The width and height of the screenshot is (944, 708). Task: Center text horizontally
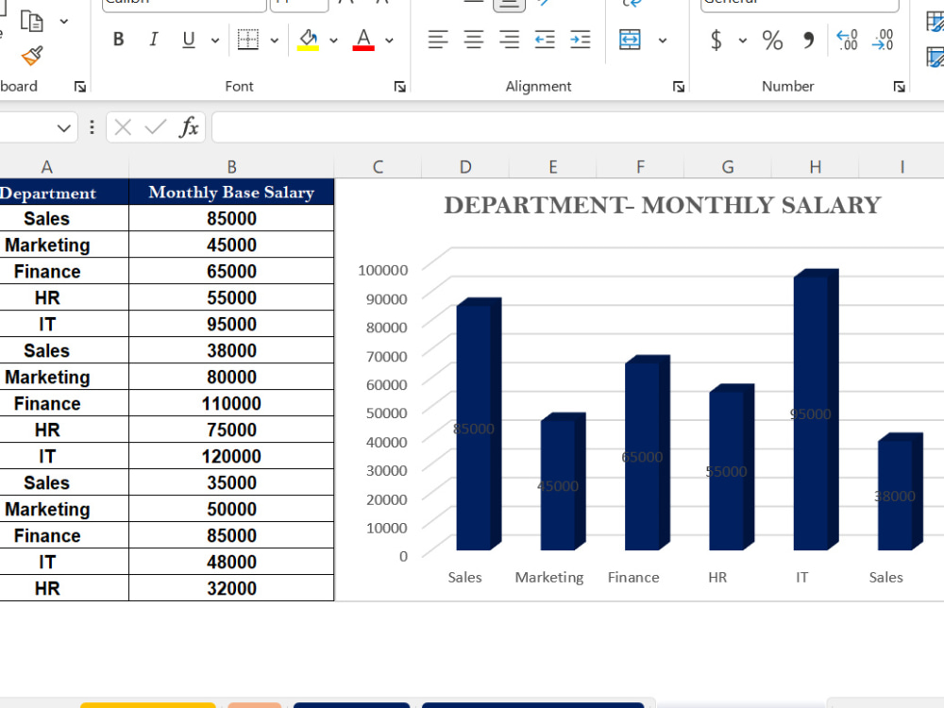pyautogui.click(x=474, y=40)
